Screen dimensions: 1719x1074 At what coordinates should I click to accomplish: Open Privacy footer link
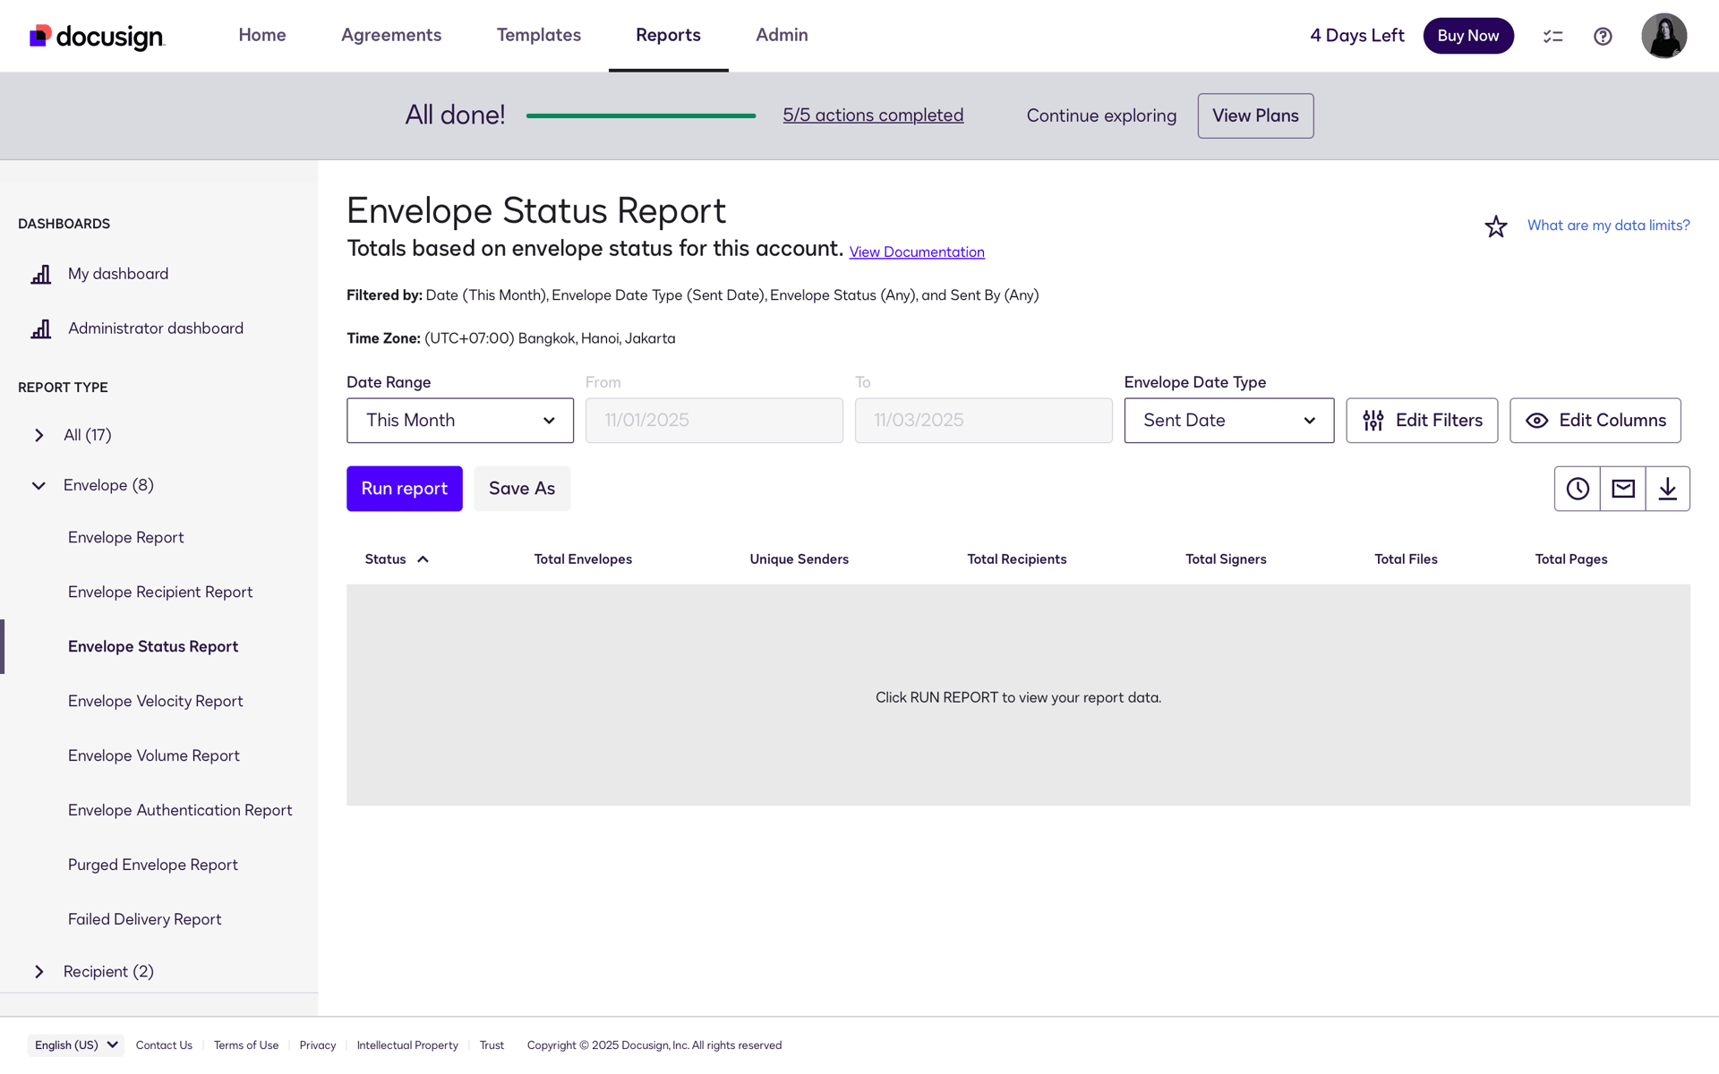(x=318, y=1045)
